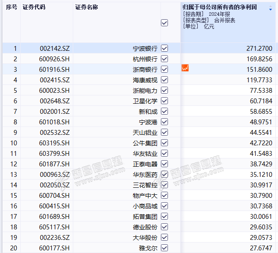
Task: Select stock code 603195.SH
Action: click(54, 143)
